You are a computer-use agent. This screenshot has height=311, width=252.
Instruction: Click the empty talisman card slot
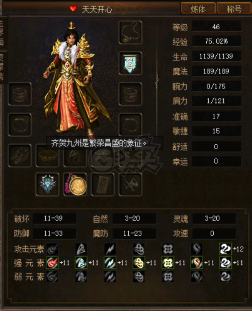103,184
